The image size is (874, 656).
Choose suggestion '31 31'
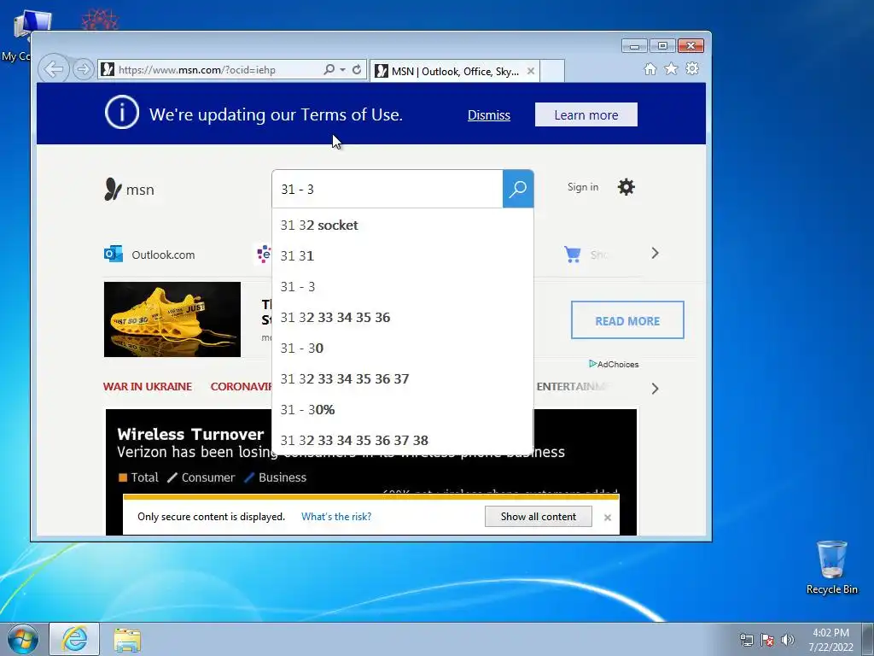(x=403, y=255)
